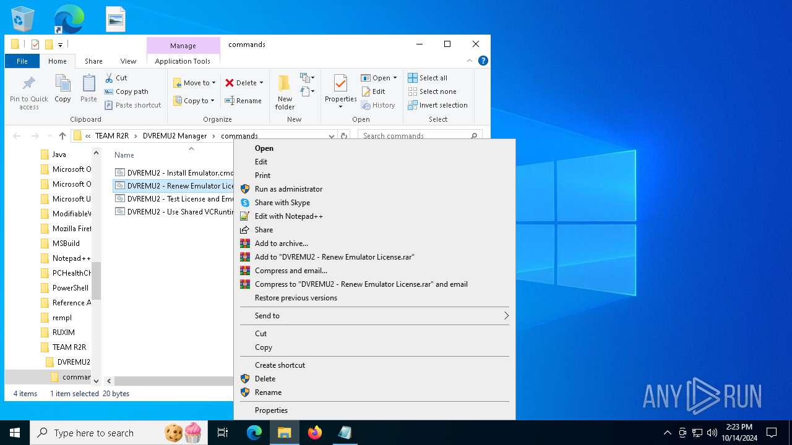Click Select all in ribbon
Viewport: 792px width, 445px height.
coord(428,78)
